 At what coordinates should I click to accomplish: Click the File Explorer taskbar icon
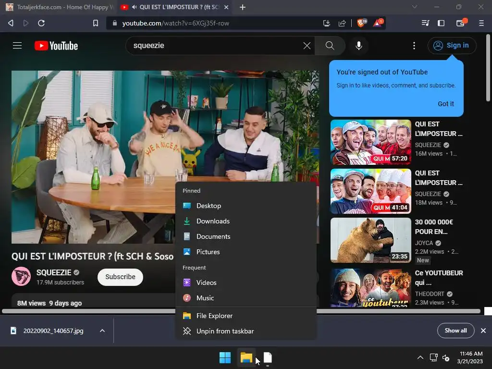(x=246, y=357)
